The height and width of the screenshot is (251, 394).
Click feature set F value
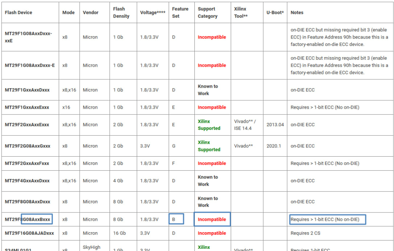[173, 163]
